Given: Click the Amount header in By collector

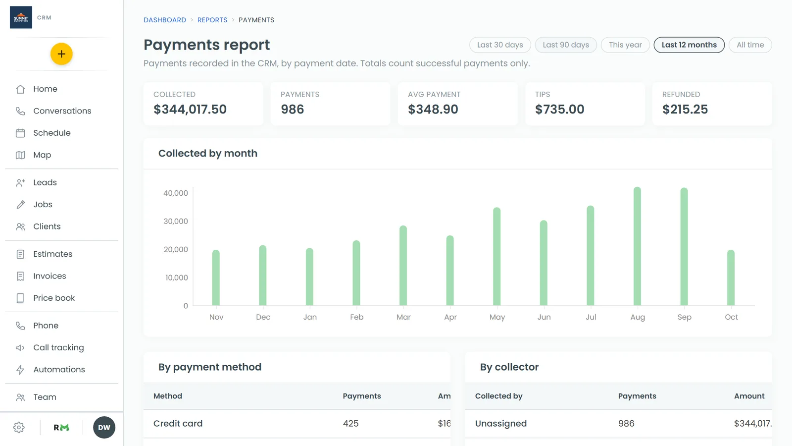Looking at the screenshot, I should [x=749, y=396].
